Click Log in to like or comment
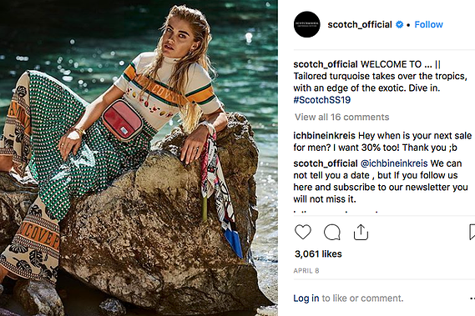The height and width of the screenshot is (316, 475). [x=306, y=298]
